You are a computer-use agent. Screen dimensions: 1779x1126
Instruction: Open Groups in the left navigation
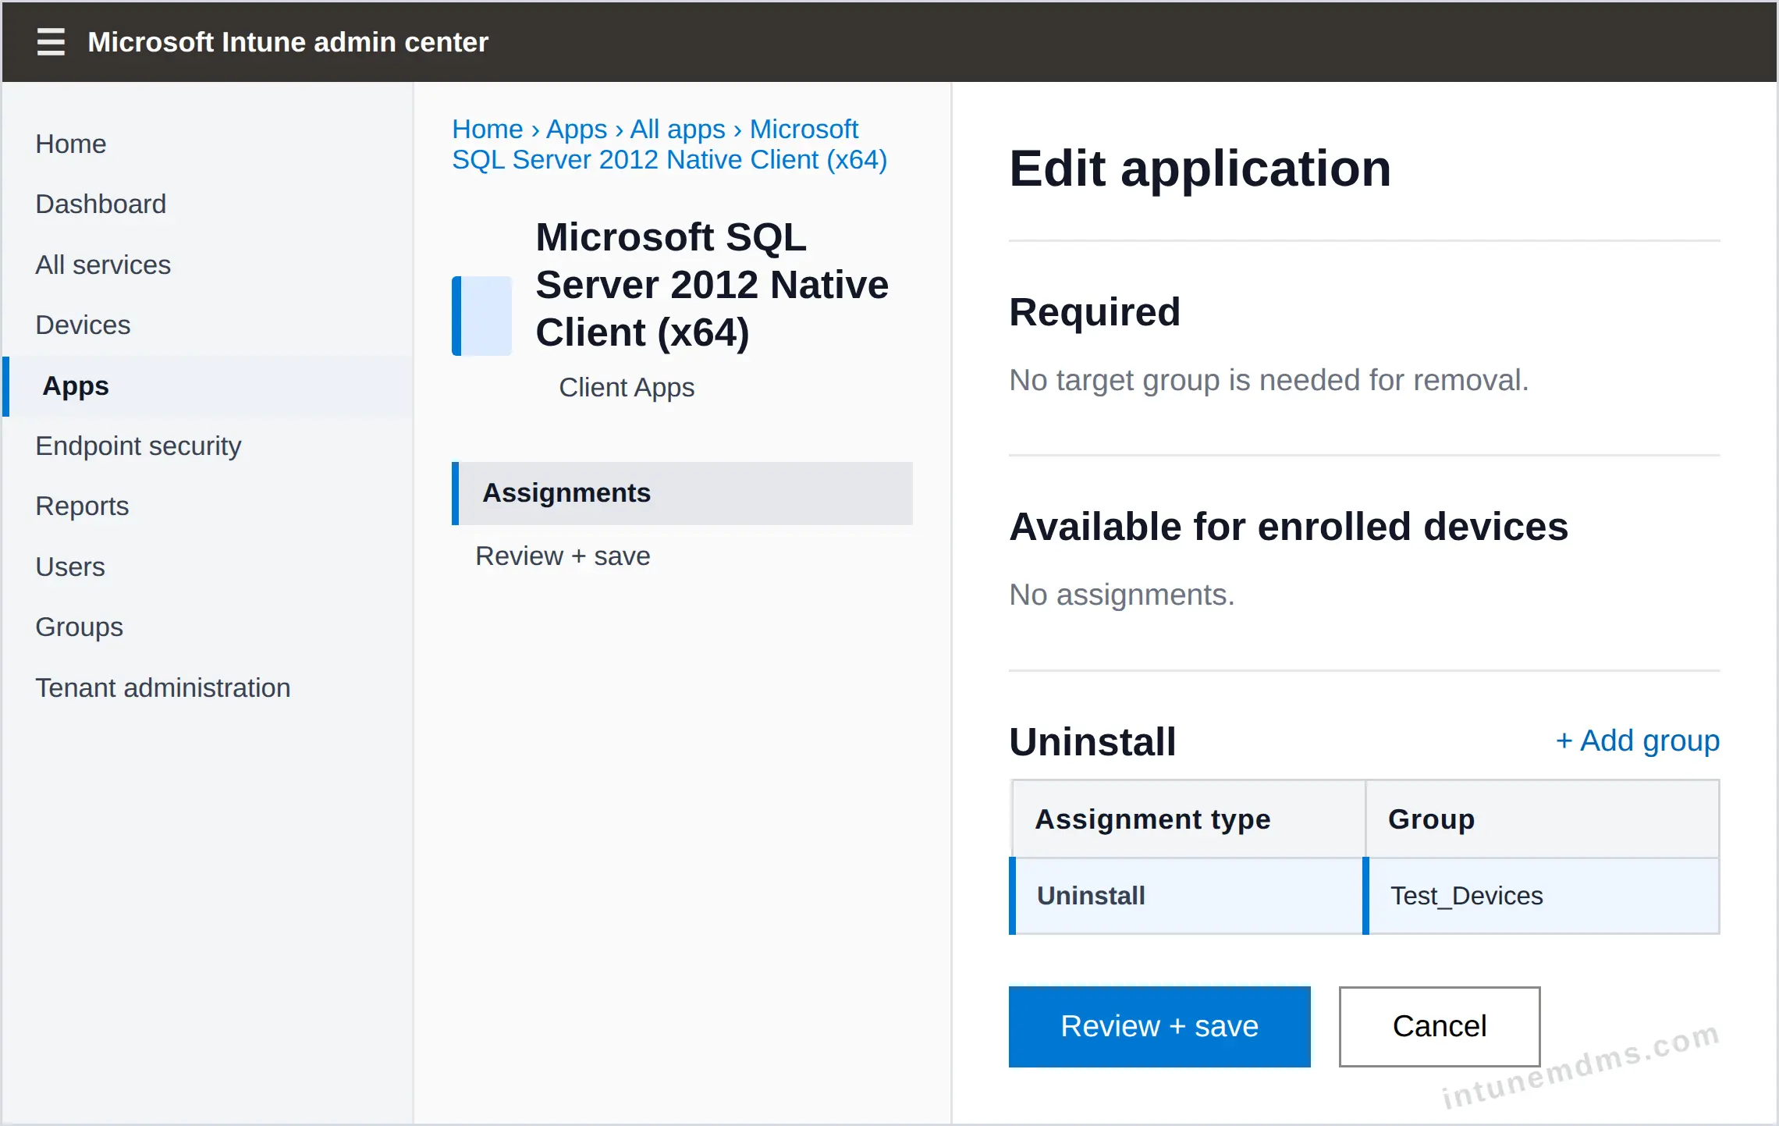click(79, 627)
